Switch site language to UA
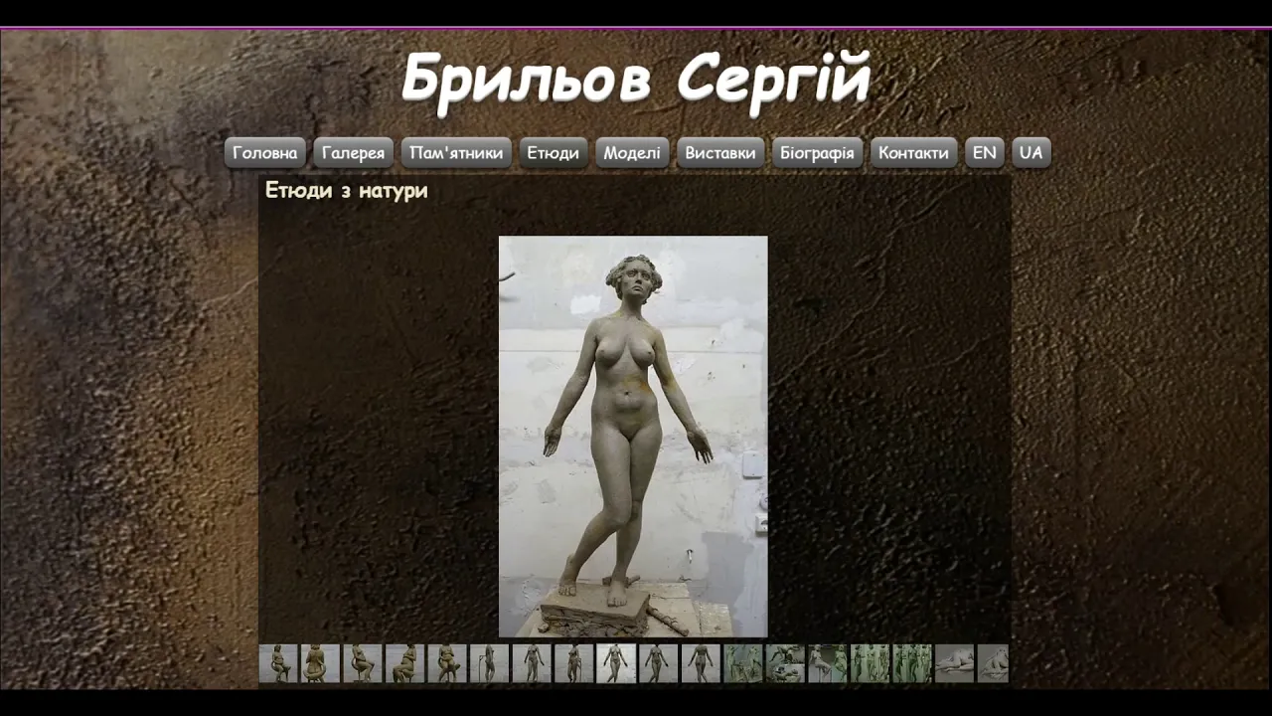This screenshot has height=716, width=1272. (x=1031, y=153)
